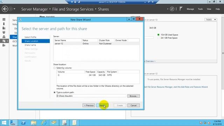Image resolution: width=224 pixels, height=126 pixels.
Task: Select the 'Type a custom path' radio
Action: pyautogui.click(x=55, y=92)
